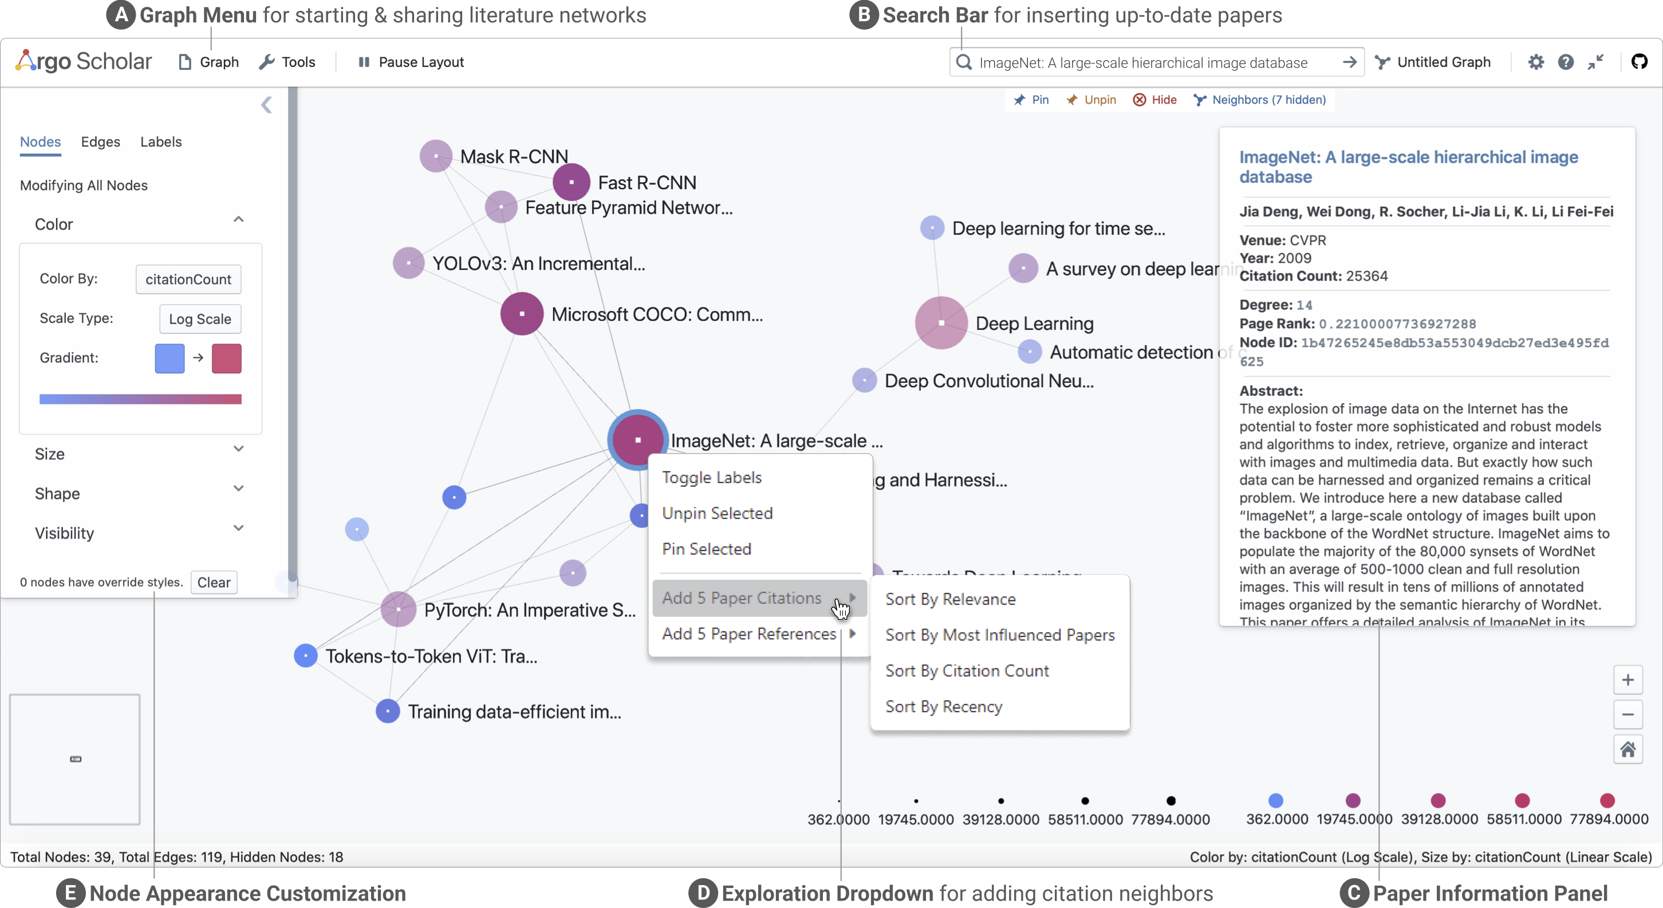The image size is (1663, 908).
Task: Pin the selected node from toolbar
Action: [x=1031, y=100]
